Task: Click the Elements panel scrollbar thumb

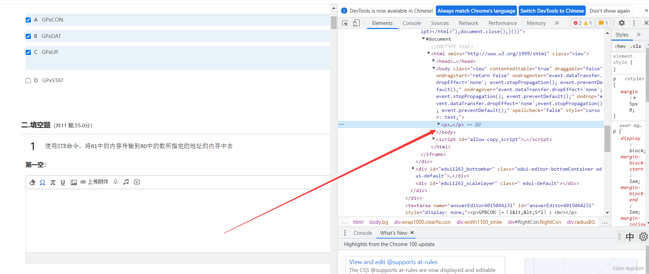Action: (608, 139)
